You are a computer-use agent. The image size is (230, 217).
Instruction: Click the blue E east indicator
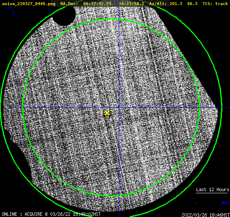14,13
